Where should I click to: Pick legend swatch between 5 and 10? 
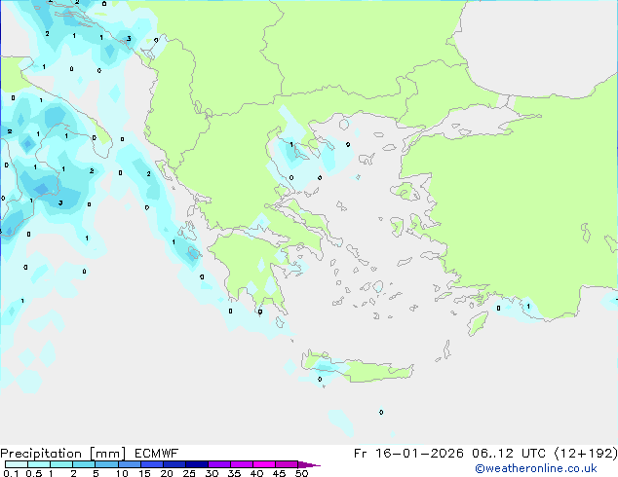point(107,464)
